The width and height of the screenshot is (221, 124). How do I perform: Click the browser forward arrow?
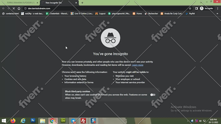coord(8,8)
